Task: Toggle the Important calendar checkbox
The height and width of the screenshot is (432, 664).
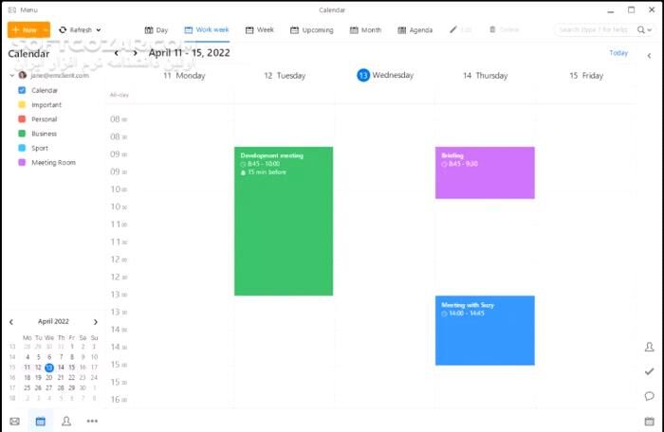Action: pos(22,104)
